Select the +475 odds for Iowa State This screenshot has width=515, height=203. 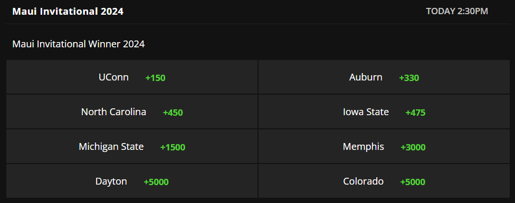tap(415, 113)
